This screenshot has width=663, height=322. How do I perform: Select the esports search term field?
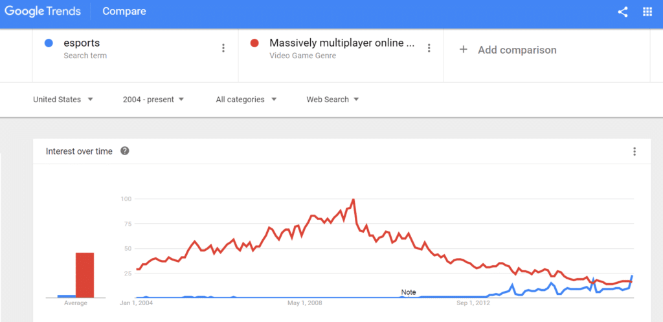point(135,56)
